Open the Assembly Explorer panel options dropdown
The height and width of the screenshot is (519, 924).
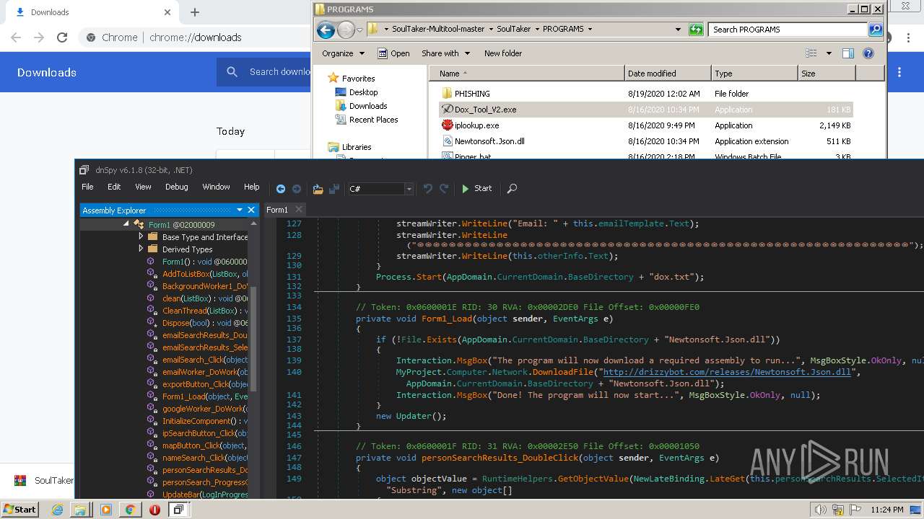tap(240, 210)
